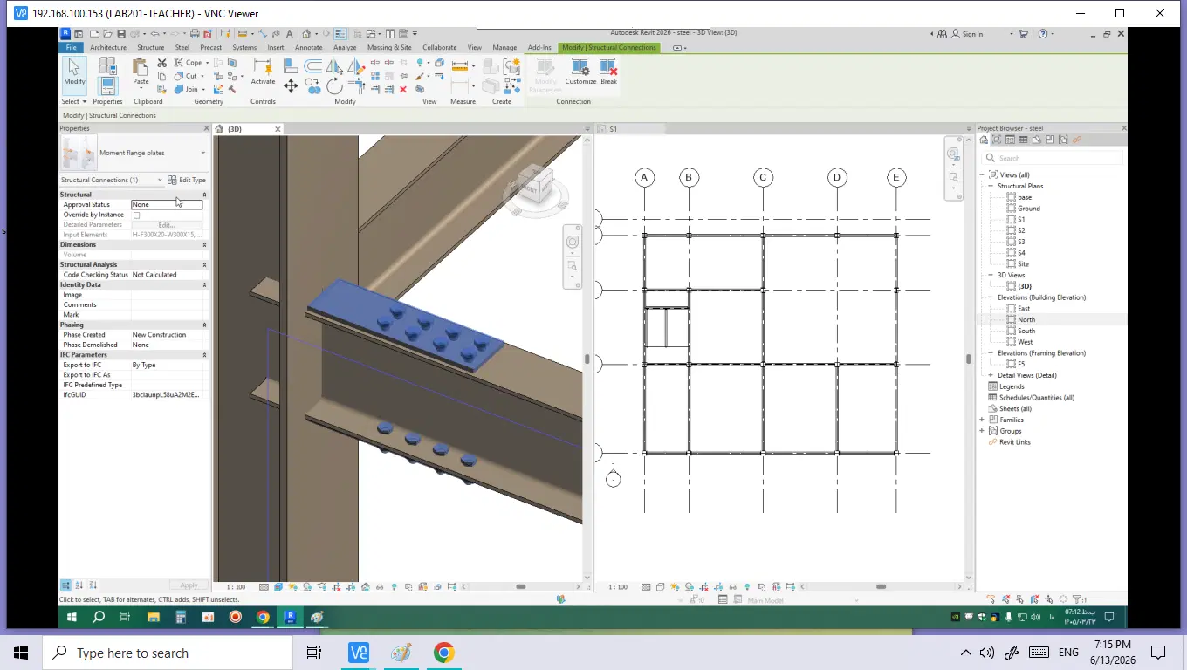Click the Save icon in quick access toolbar
Screen dimensions: 1187x670
(121, 34)
